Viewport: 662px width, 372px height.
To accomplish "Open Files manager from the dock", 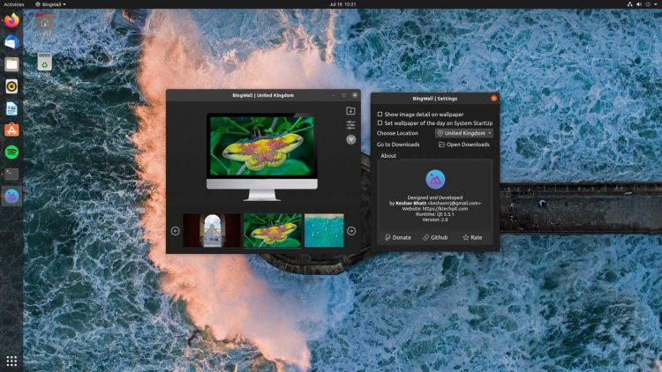I will point(11,64).
